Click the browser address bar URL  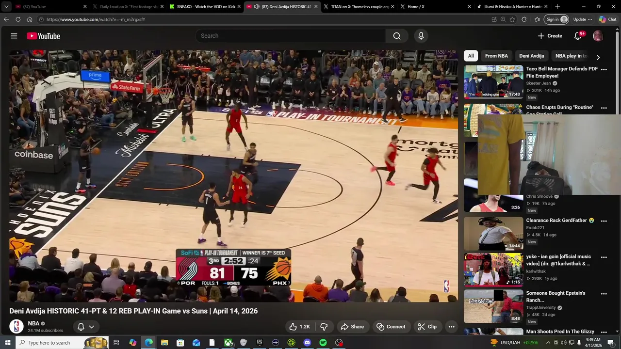tap(96, 19)
